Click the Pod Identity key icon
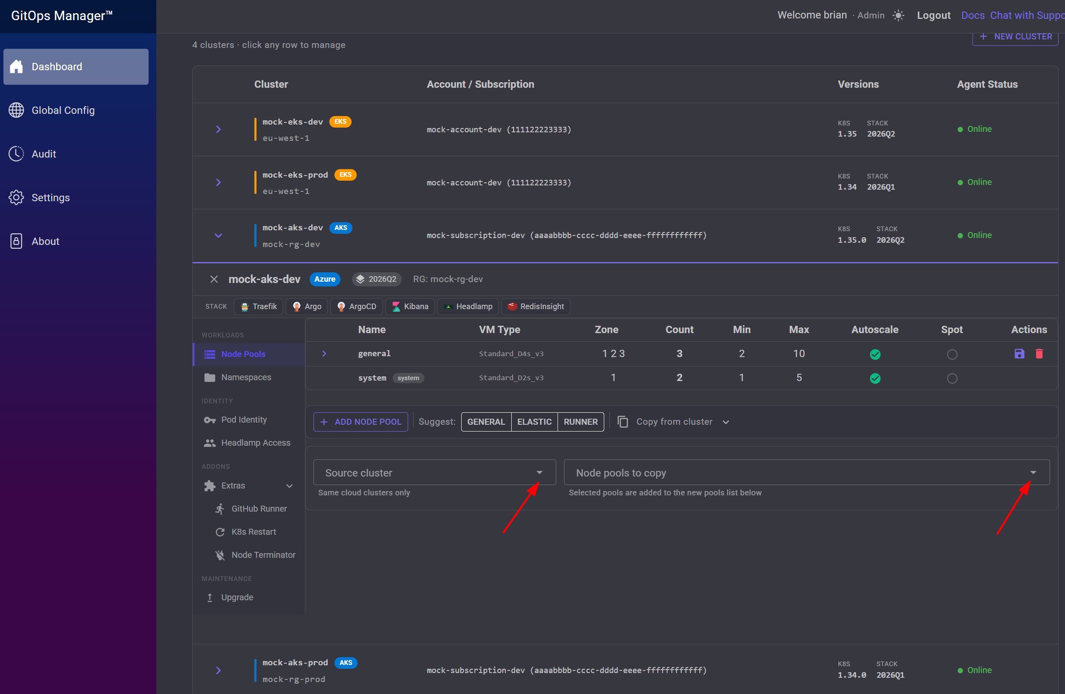Screen dimensions: 1065x694 click(x=209, y=420)
